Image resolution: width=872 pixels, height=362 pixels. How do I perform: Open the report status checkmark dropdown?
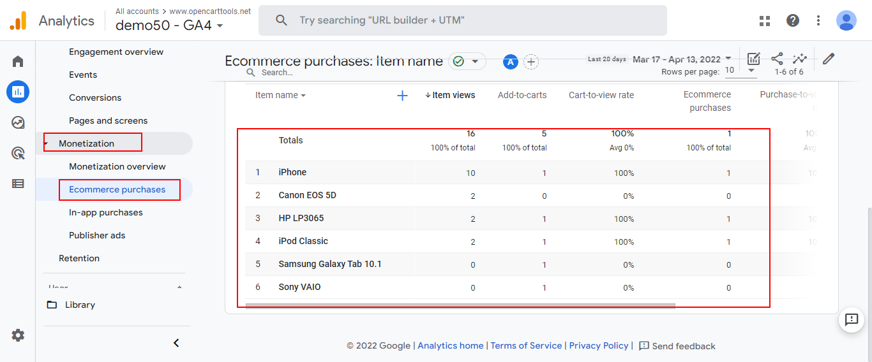click(467, 62)
